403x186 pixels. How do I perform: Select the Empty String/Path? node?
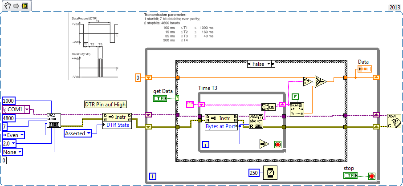308,81
